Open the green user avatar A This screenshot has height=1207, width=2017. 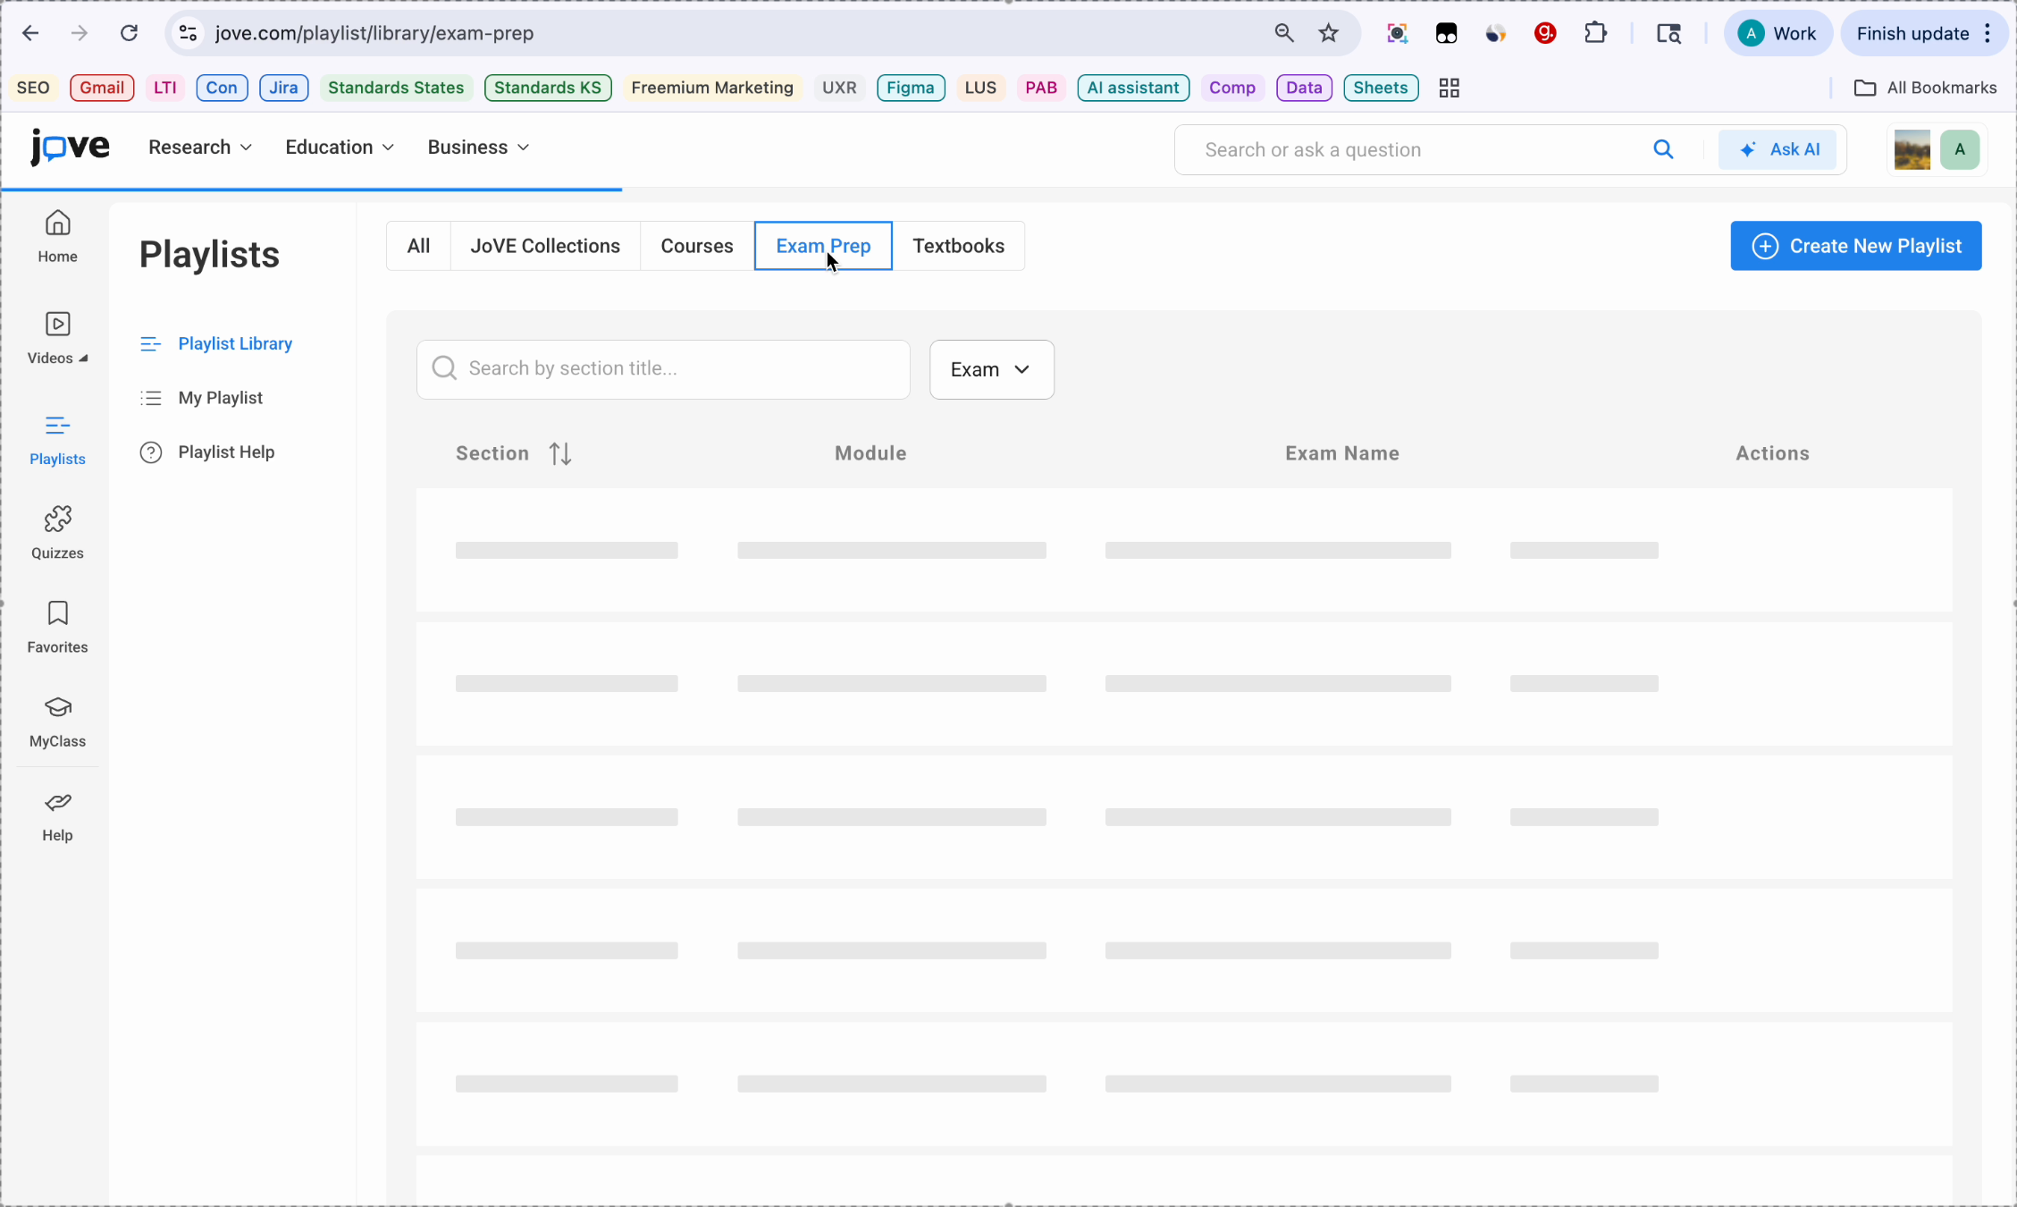pos(1960,149)
